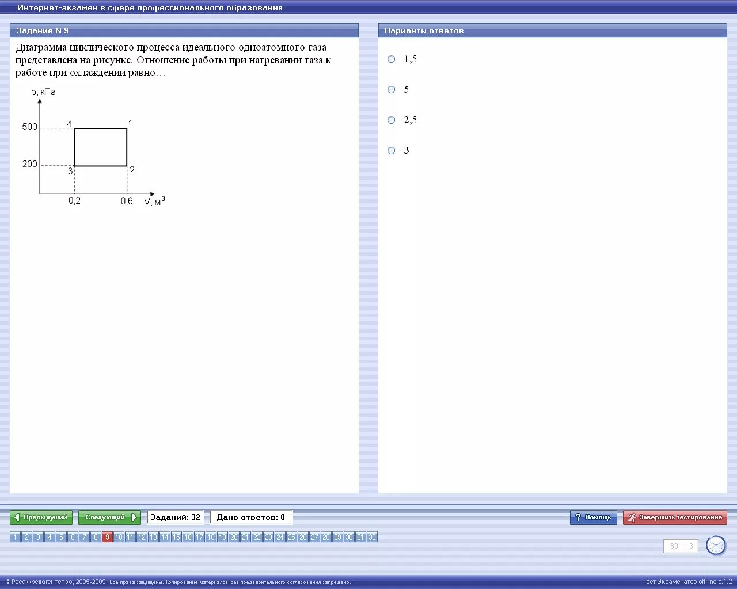Screen dimensions: 737x589
Task: Click the question text about cyclic process
Action: 173,60
